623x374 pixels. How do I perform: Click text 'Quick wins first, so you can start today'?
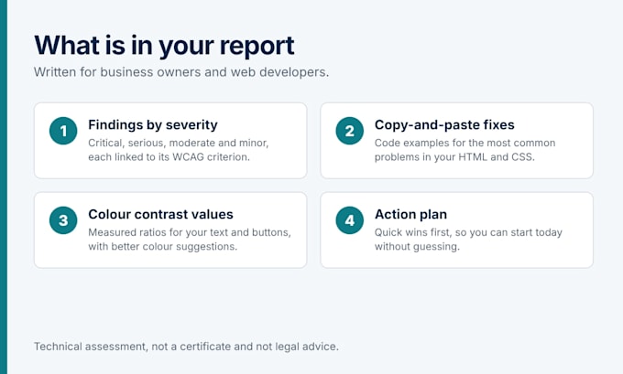coord(468,232)
